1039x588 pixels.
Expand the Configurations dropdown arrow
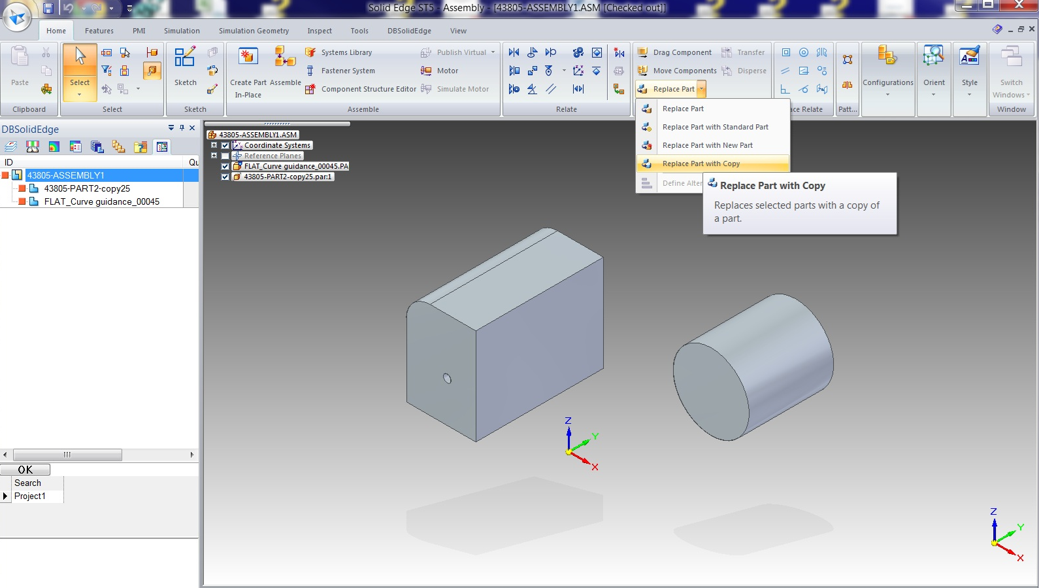coord(887,95)
